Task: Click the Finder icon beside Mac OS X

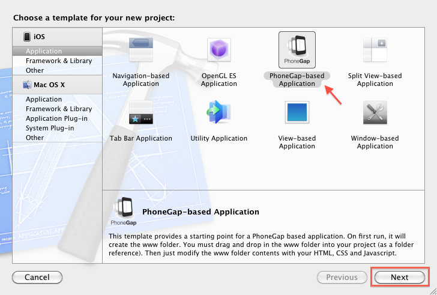Action: [27, 85]
